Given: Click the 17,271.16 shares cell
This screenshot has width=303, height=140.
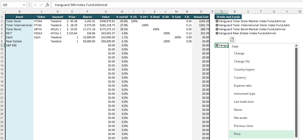Looking at the screenshot, I should [87, 29].
